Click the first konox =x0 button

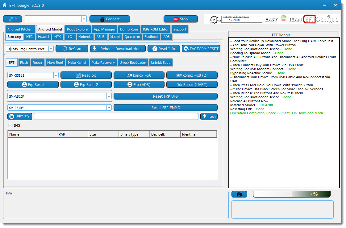coord(139,75)
